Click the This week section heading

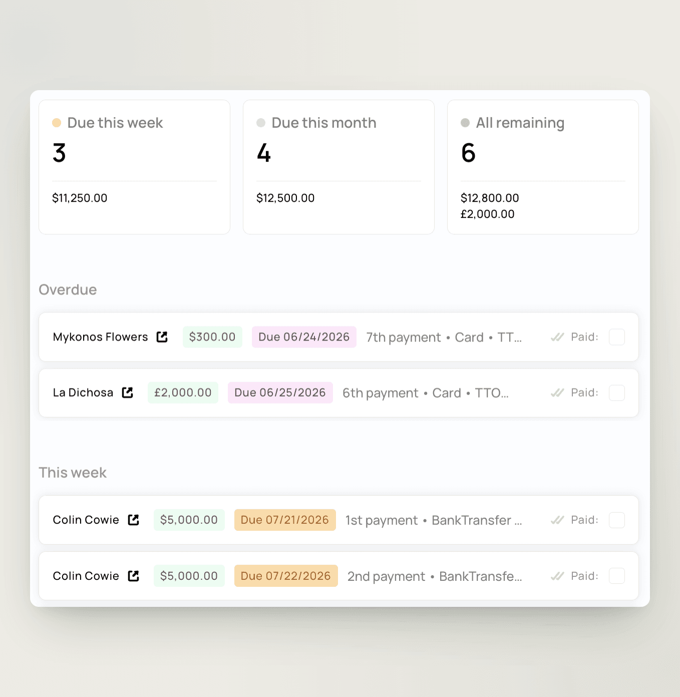click(73, 473)
